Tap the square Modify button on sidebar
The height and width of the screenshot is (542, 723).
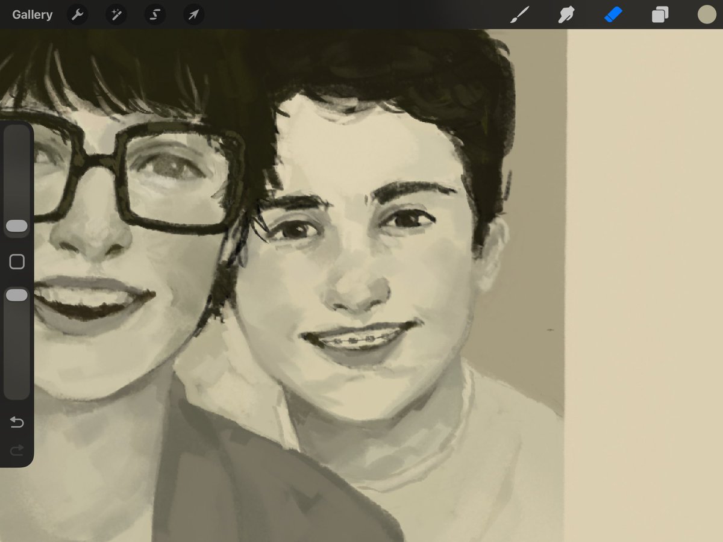tap(17, 261)
